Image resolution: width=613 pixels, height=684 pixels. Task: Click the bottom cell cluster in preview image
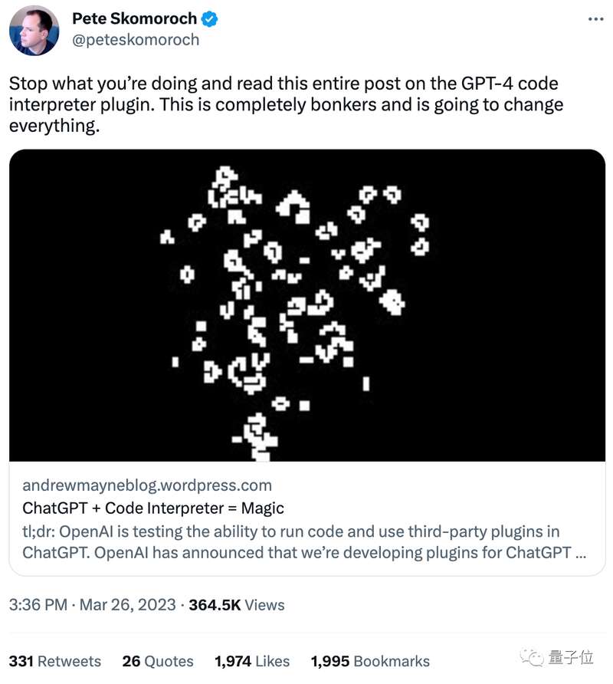[257, 436]
